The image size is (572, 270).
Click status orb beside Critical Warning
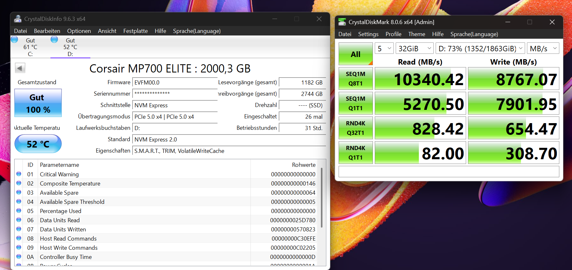click(x=19, y=174)
